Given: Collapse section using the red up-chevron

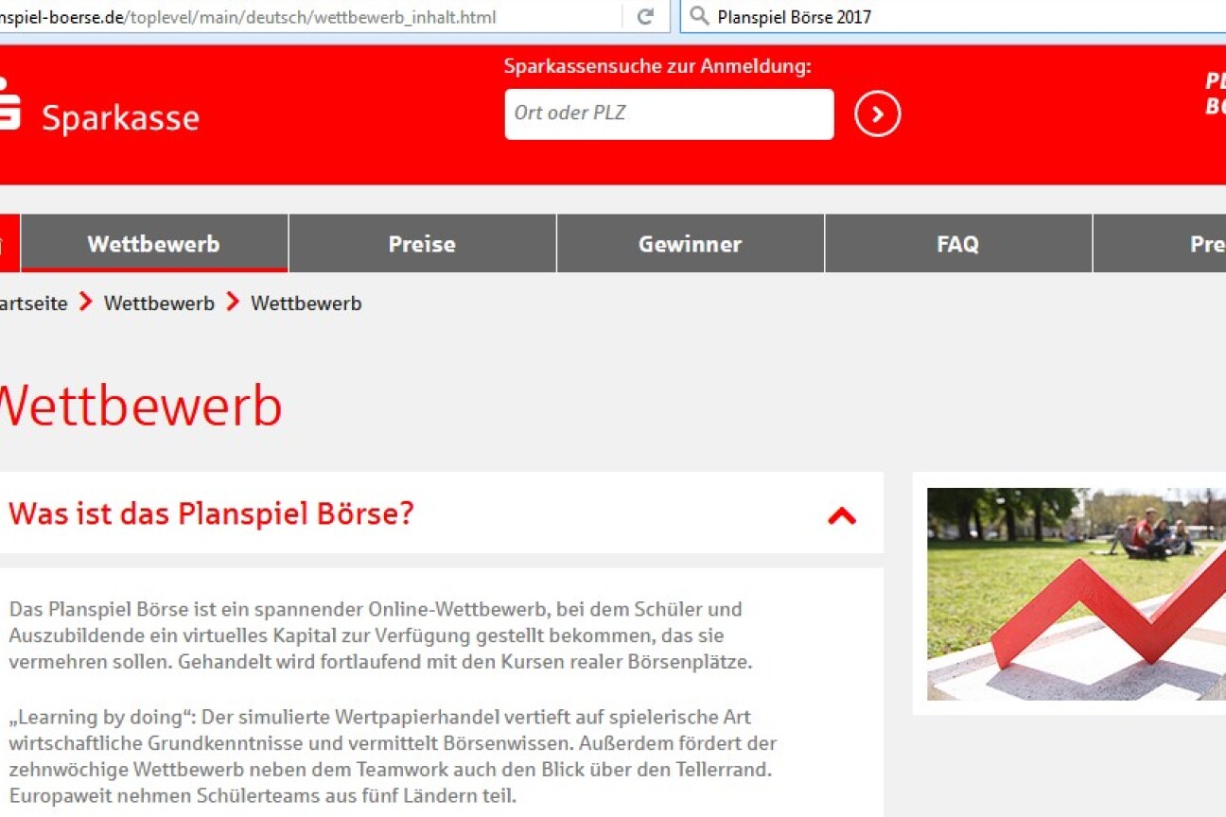Looking at the screenshot, I should [841, 515].
